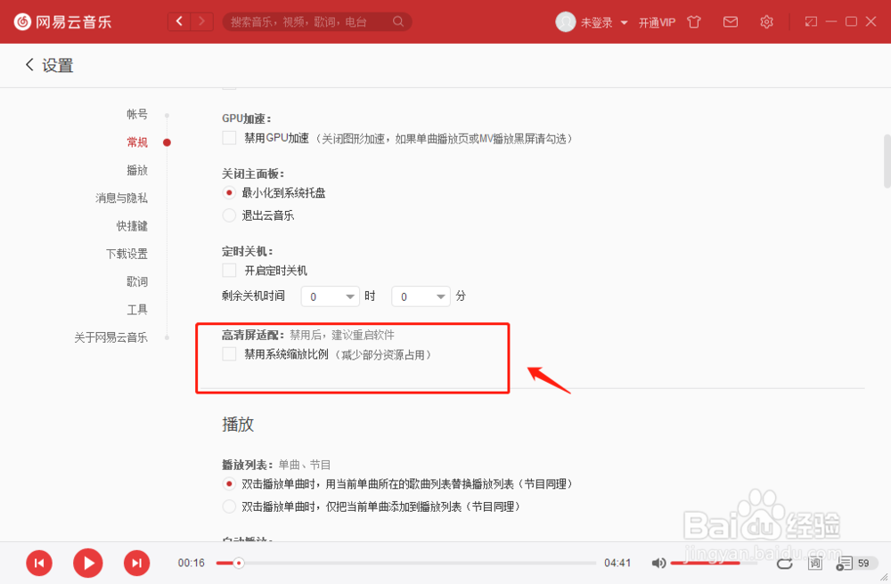Click 开通VIP link
Viewport: 891px width, 584px height.
pos(657,22)
